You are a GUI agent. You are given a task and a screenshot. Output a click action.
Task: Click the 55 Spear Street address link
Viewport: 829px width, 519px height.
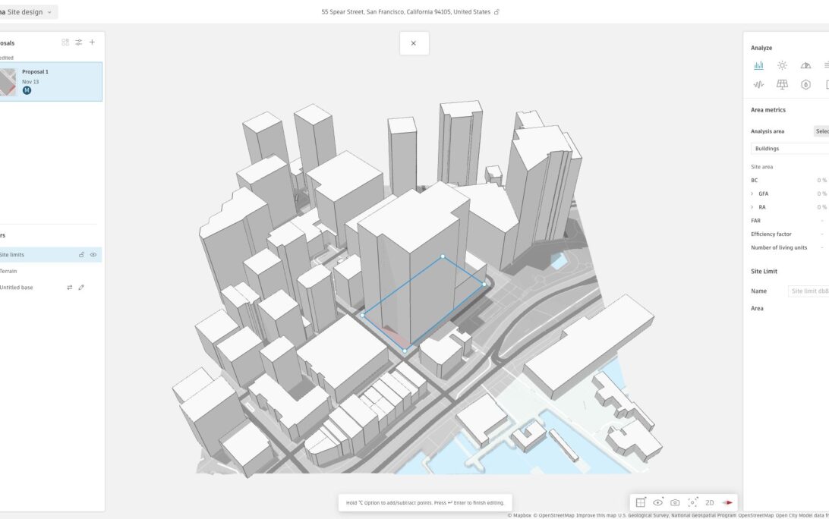pos(406,12)
